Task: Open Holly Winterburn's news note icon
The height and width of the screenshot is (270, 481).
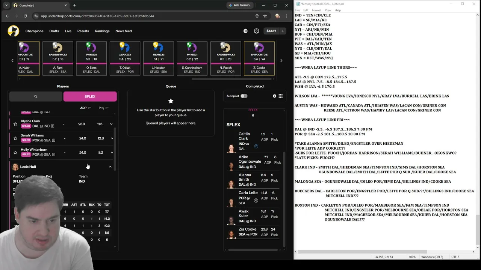Action: pyautogui.click(x=54, y=154)
